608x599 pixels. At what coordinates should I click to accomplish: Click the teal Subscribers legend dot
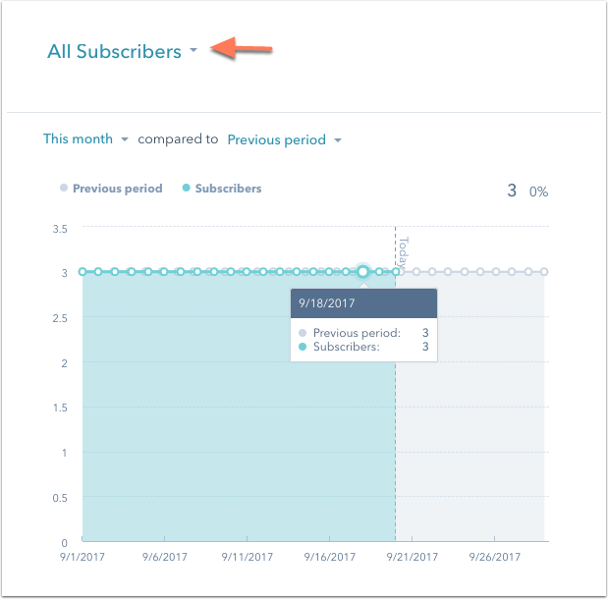(x=186, y=188)
